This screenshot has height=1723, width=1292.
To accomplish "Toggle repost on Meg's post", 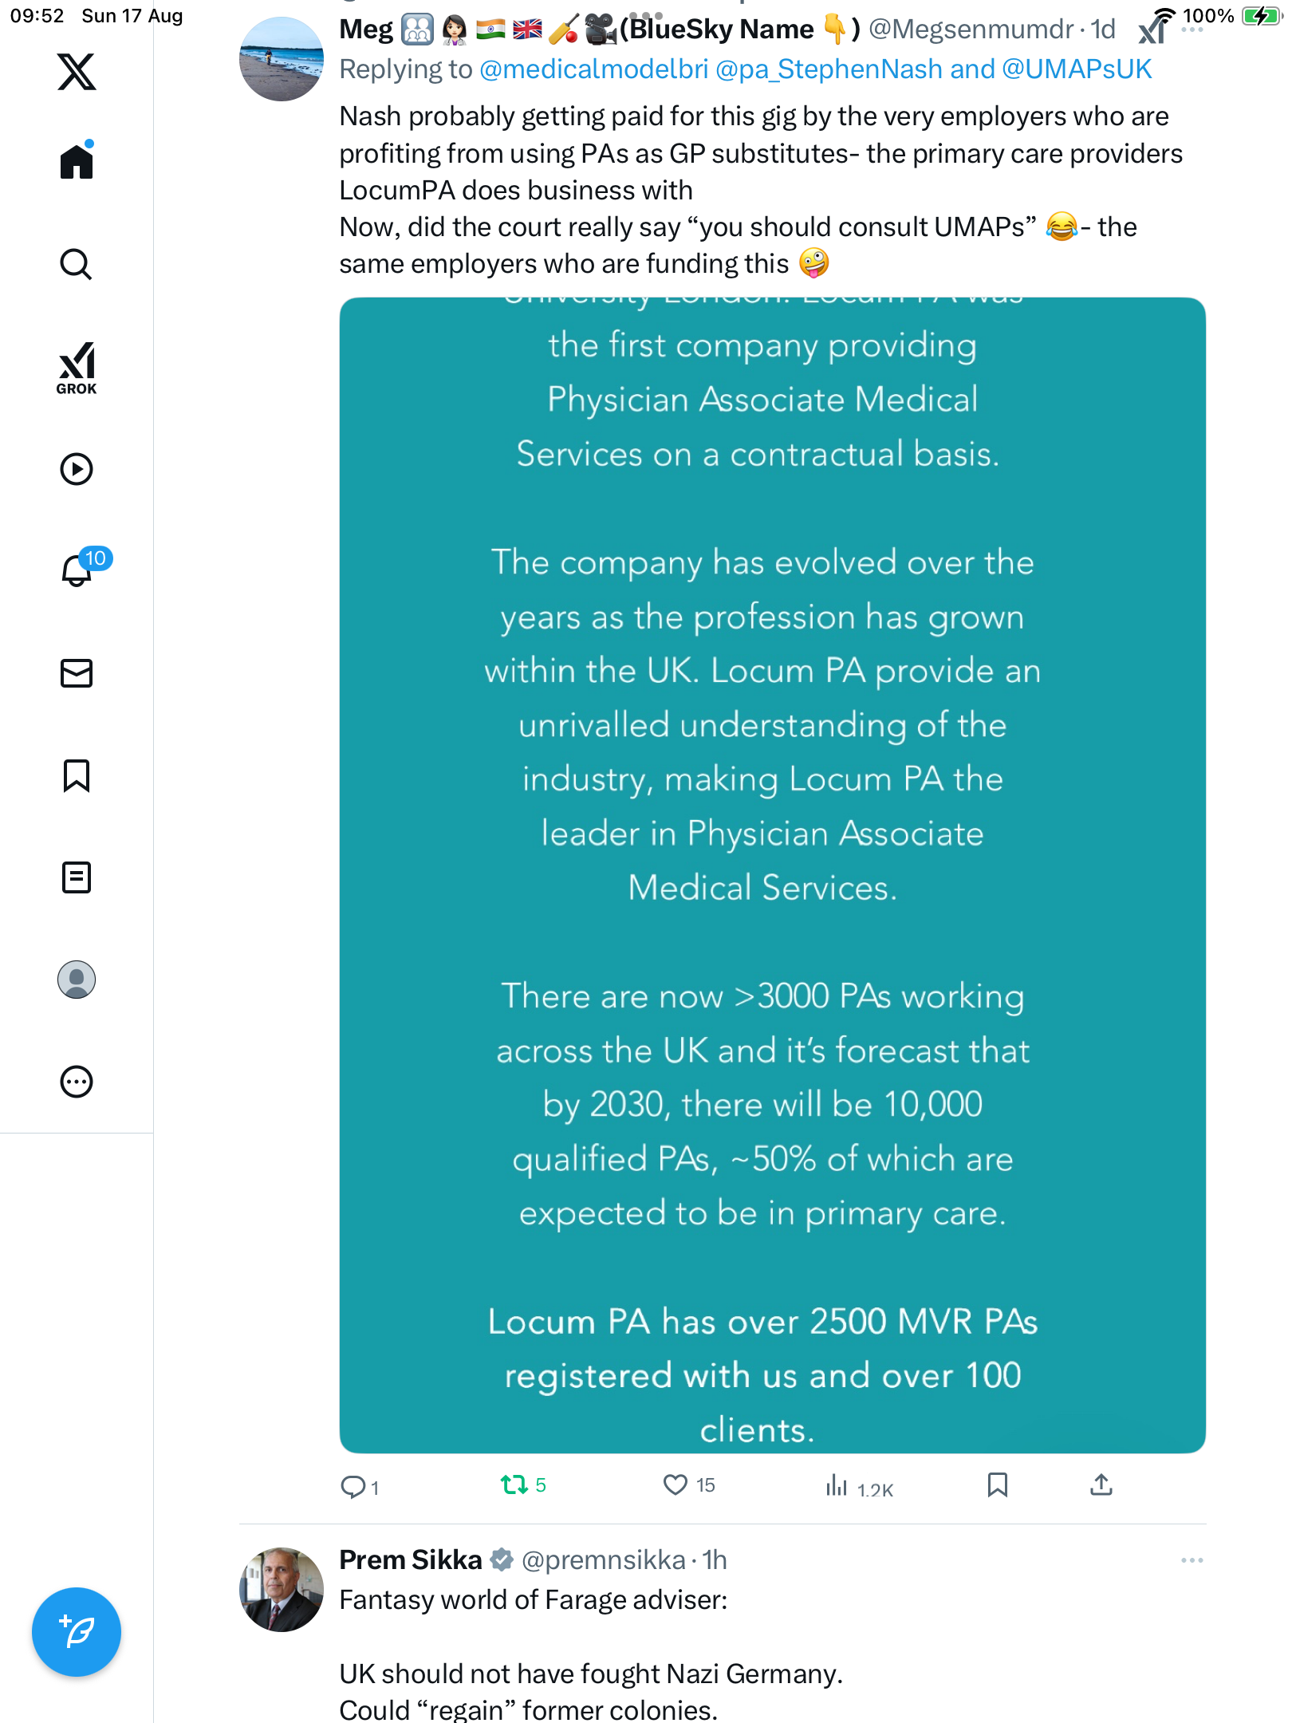I will point(514,1484).
